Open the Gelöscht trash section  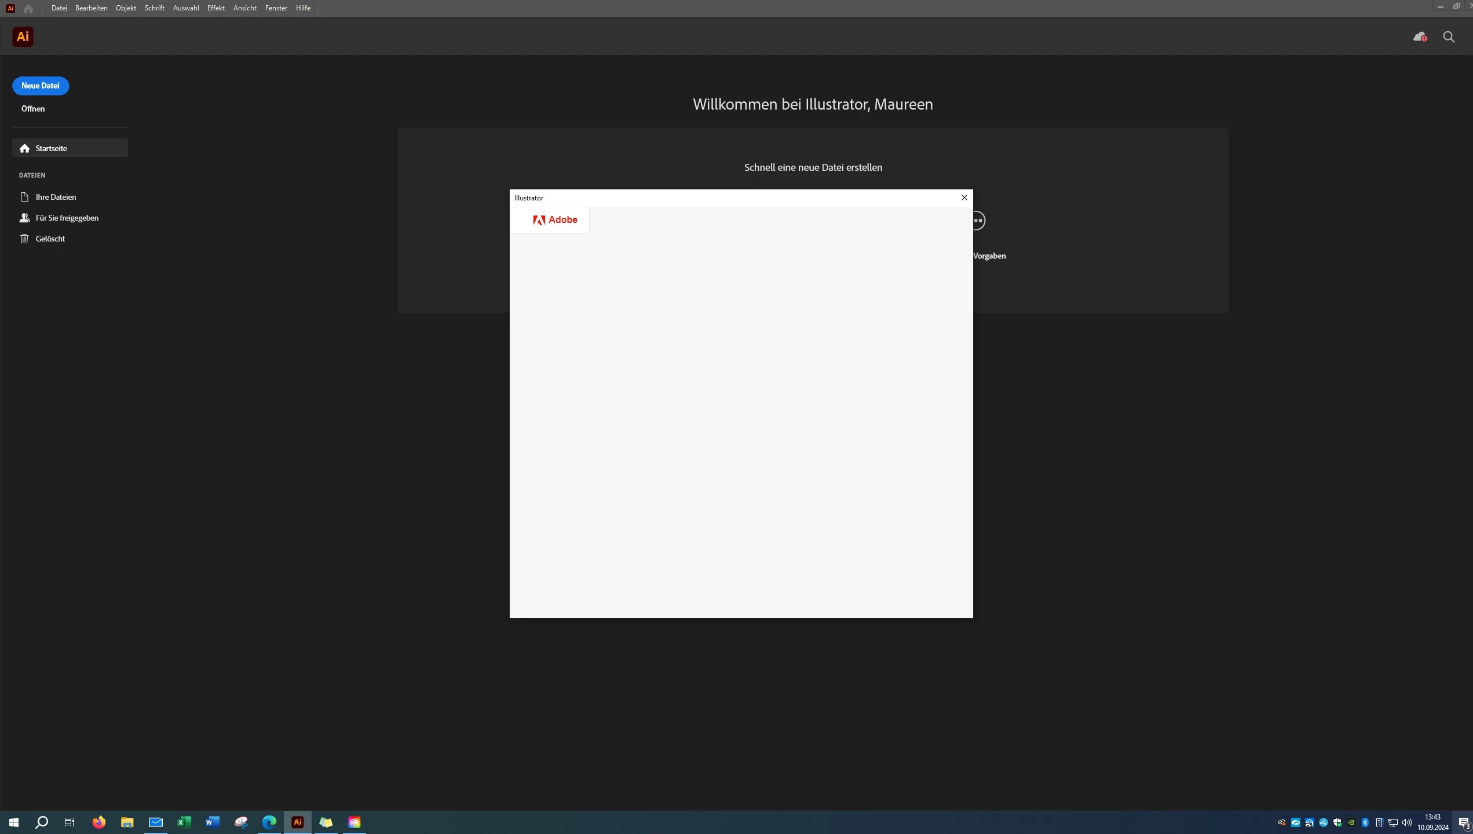(50, 239)
